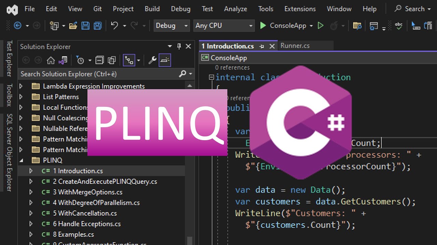
Task: Toggle Track Active Item in Solution Explorer
Action: [x=129, y=61]
